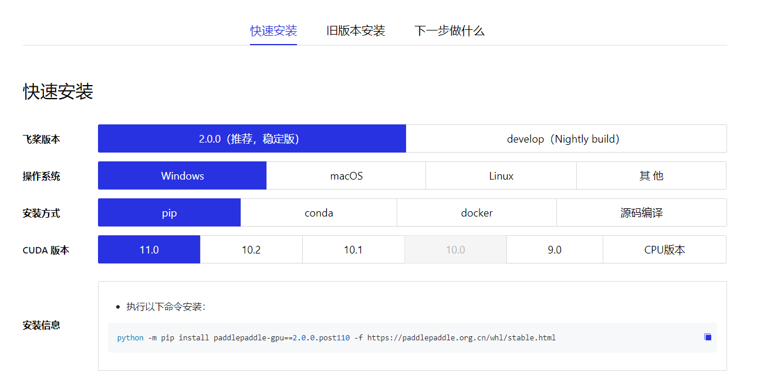757x382 pixels.
Task: Select docker install method
Action: pos(476,212)
